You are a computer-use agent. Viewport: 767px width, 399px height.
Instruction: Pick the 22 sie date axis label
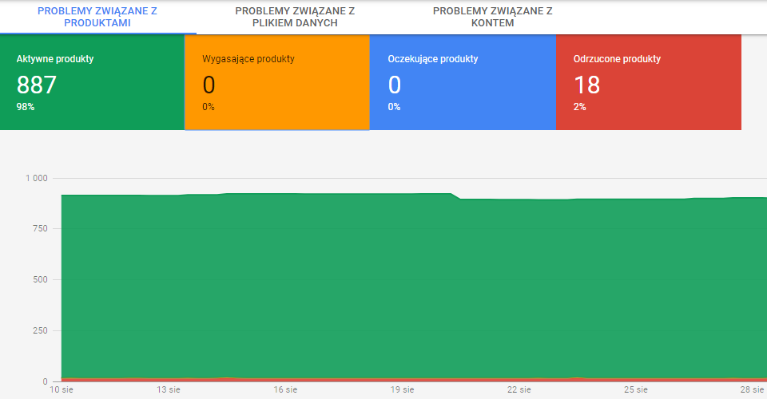point(519,389)
